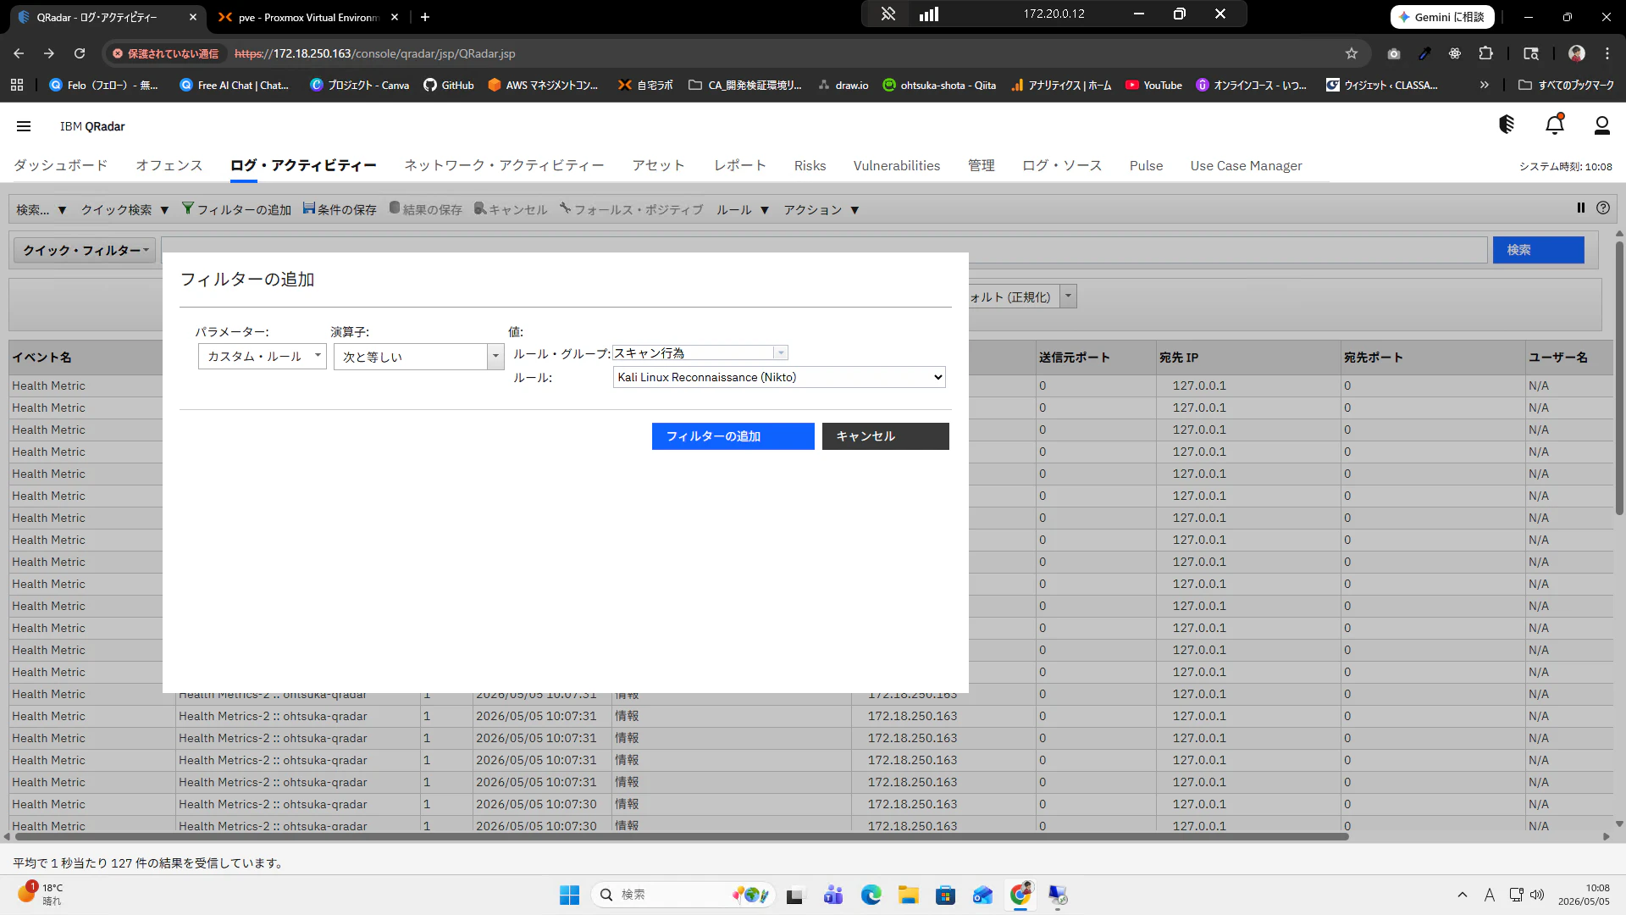Click the browser address bar URL
This screenshot has width=1626, height=915.
point(374,53)
